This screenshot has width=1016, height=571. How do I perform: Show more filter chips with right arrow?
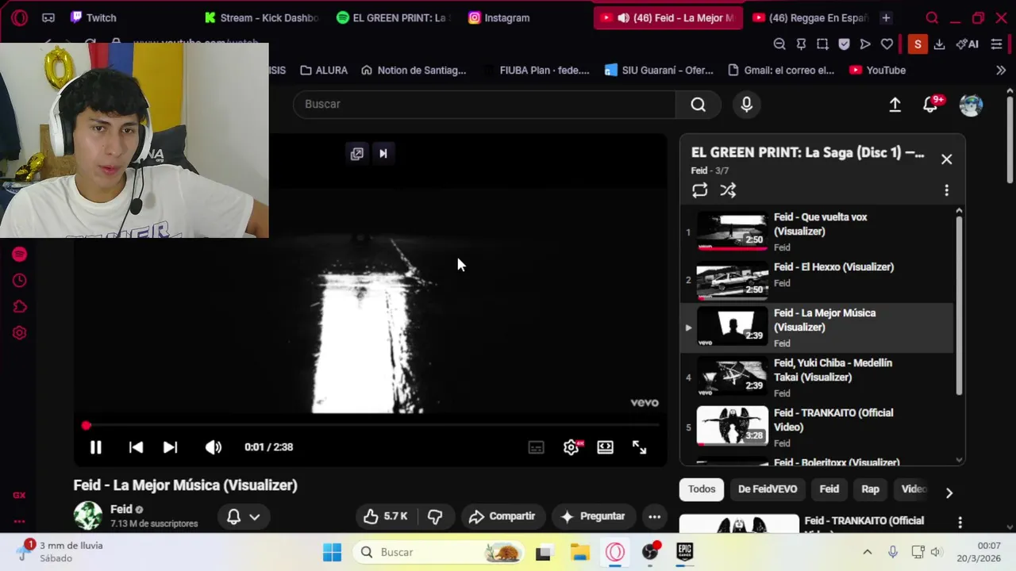(949, 492)
